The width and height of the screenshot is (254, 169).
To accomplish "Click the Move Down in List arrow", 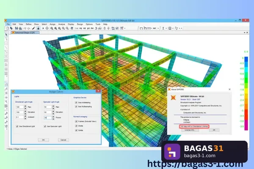I will (x=108, y=28).
